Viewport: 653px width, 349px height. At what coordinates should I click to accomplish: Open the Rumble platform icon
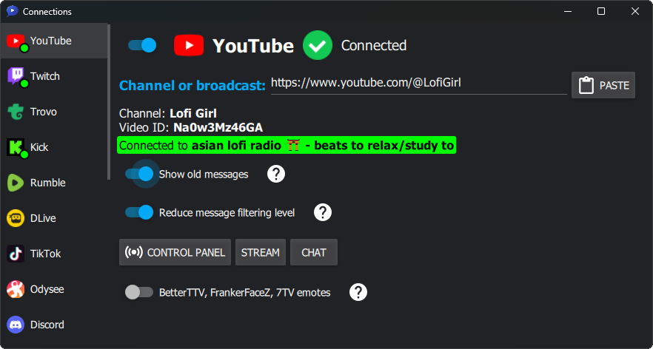click(16, 183)
